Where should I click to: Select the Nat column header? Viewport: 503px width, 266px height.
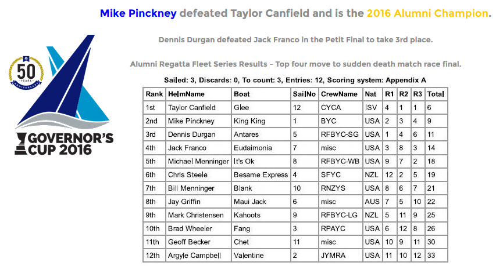(x=370, y=93)
